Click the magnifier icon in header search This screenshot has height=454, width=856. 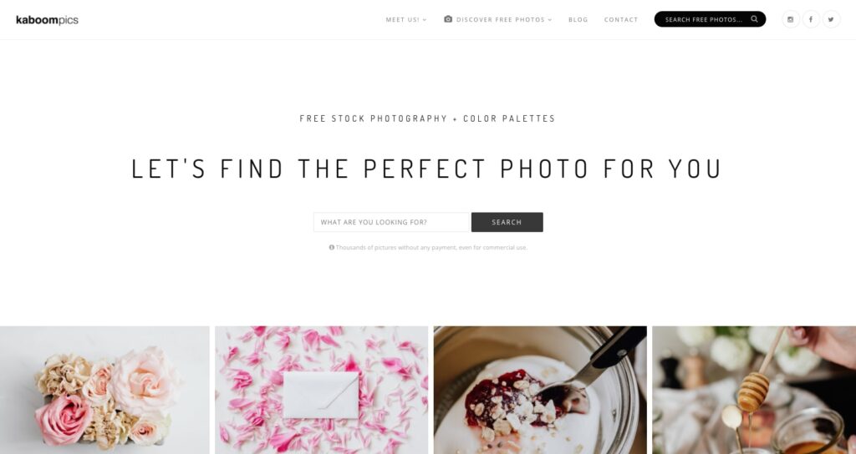(754, 19)
